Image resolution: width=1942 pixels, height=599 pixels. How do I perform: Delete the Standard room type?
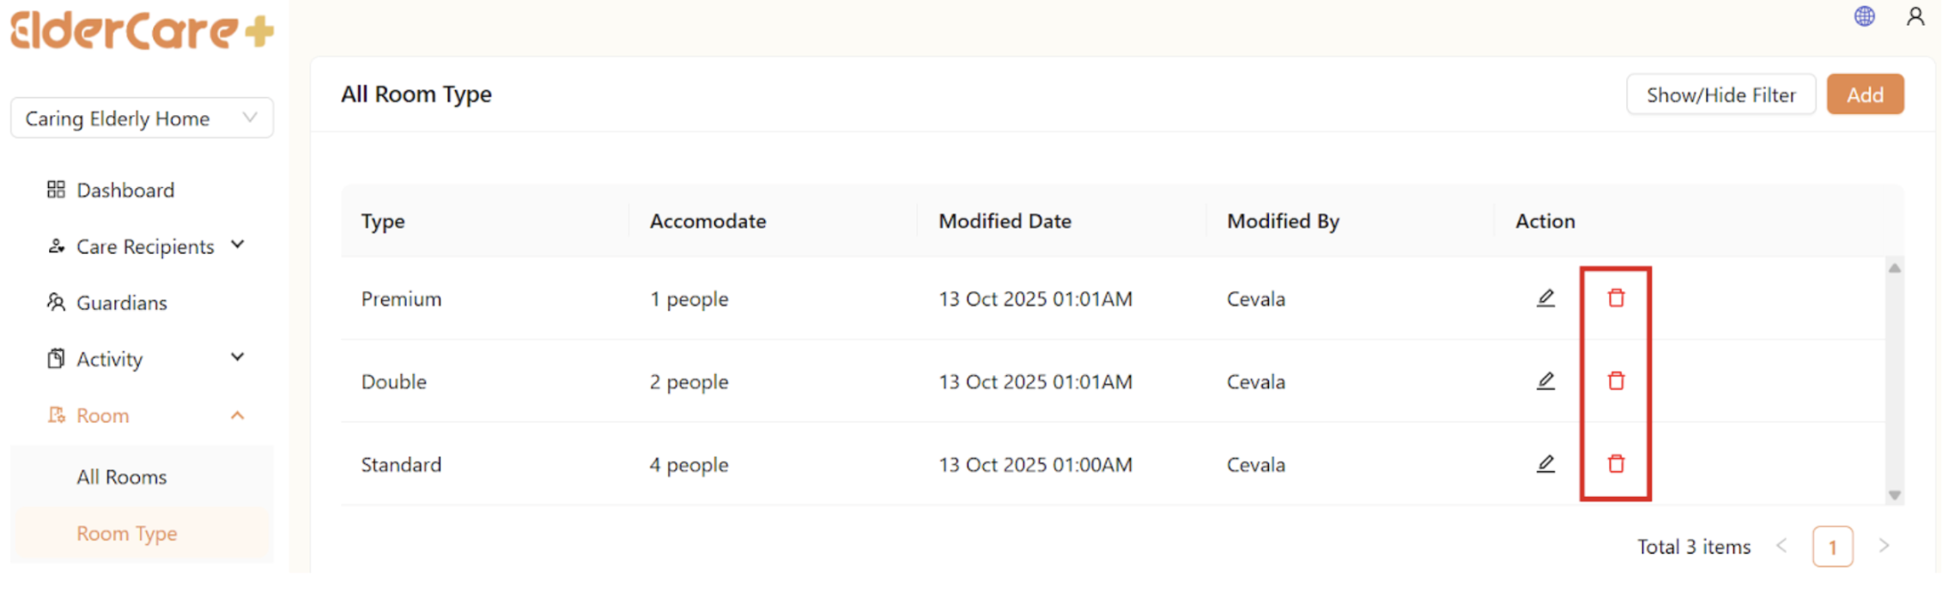click(1616, 464)
